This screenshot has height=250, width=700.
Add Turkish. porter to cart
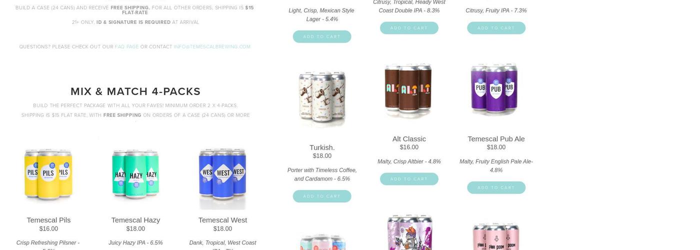click(322, 196)
